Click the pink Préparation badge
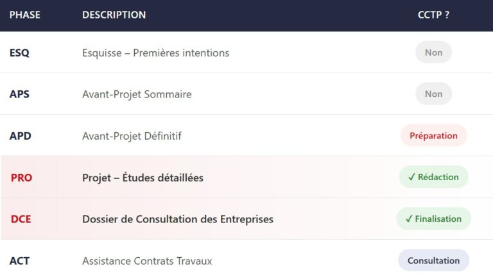 [433, 136]
